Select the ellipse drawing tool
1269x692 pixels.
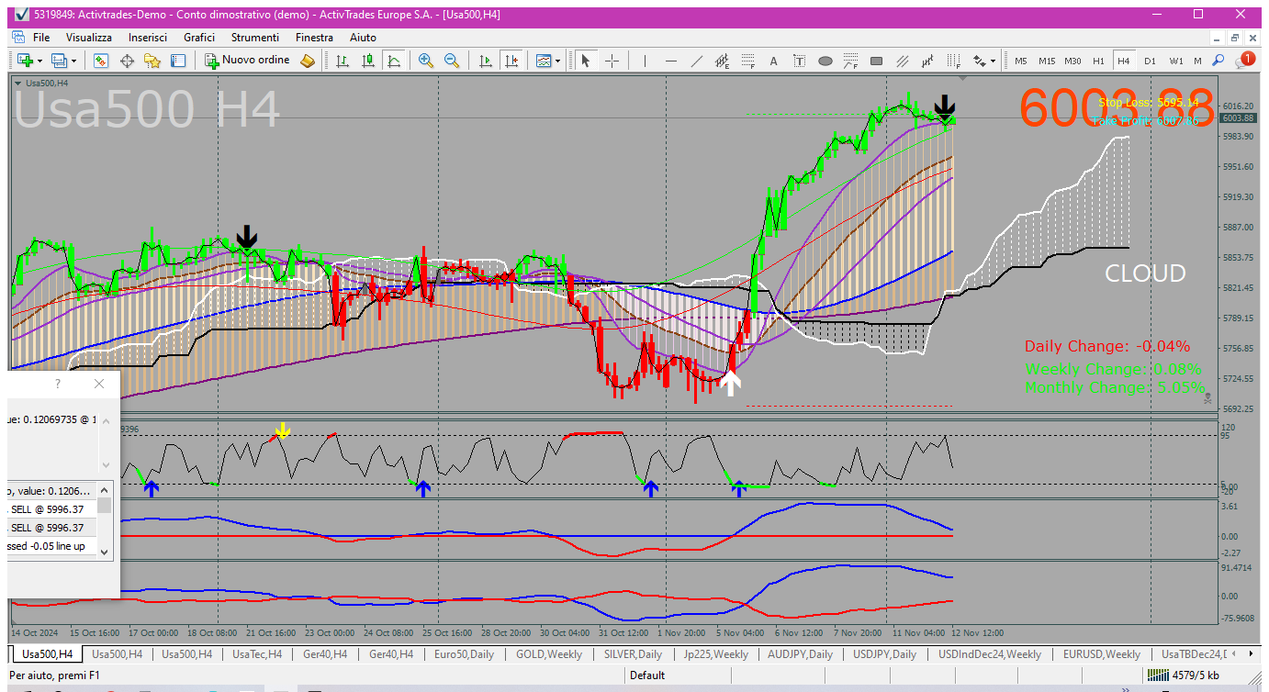pyautogui.click(x=825, y=61)
